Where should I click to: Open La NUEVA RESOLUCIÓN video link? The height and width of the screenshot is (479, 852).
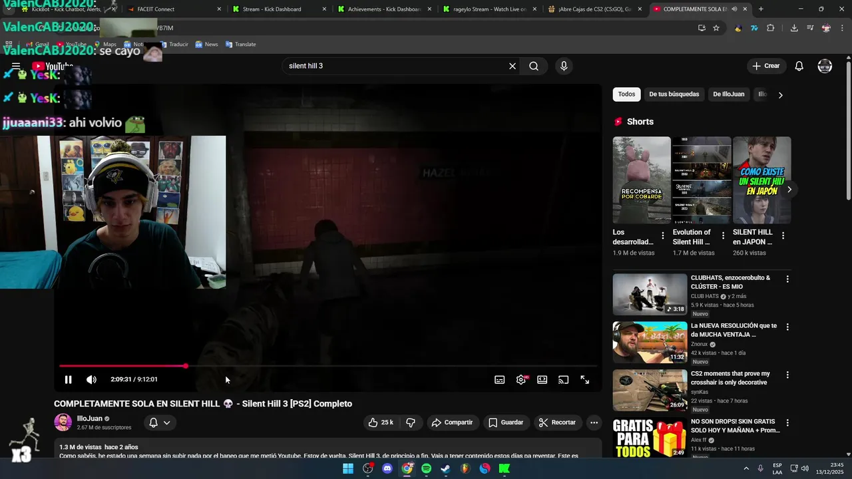tap(734, 330)
